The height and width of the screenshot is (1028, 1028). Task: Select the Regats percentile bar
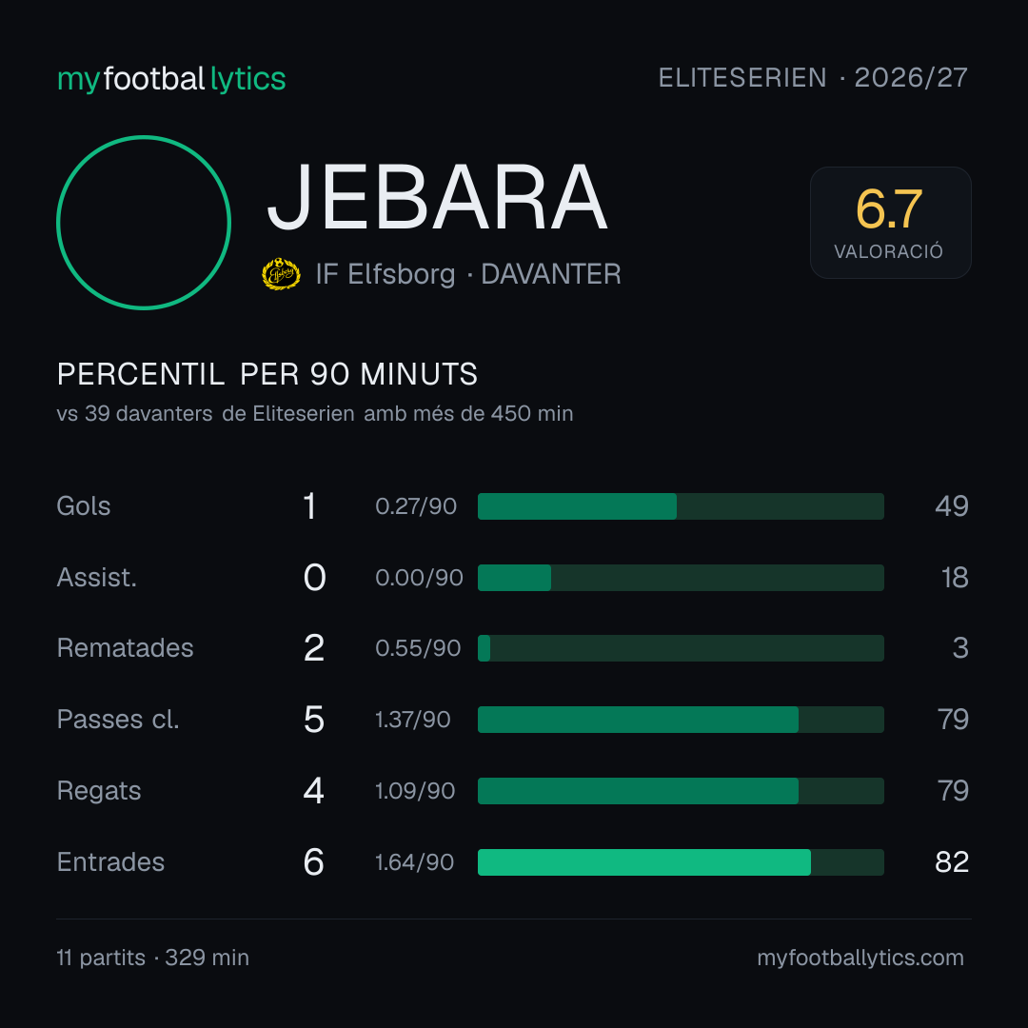681,791
